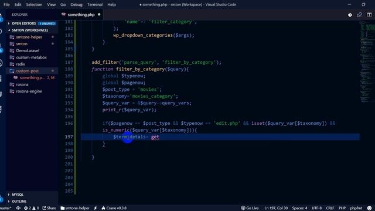Screen dimensions: 375x211
Task: Open the smtone-helper folder
Action: click(x=29, y=37)
